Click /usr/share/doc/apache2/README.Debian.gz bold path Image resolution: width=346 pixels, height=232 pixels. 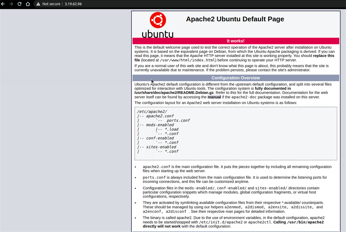click(174, 93)
